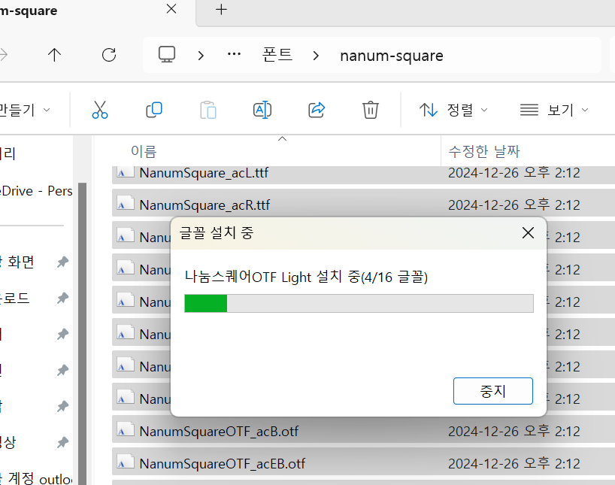This screenshot has height=485, width=615.
Task: Click the navigation pane scrollbar
Action: (83, 334)
